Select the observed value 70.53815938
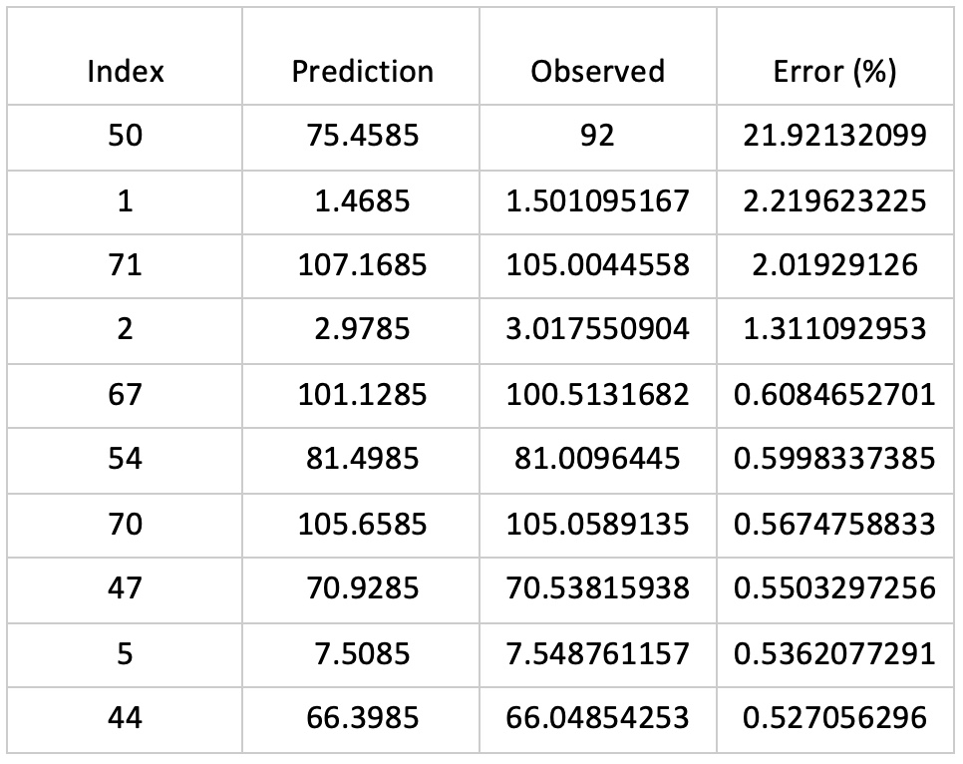The image size is (963, 764). click(597, 587)
